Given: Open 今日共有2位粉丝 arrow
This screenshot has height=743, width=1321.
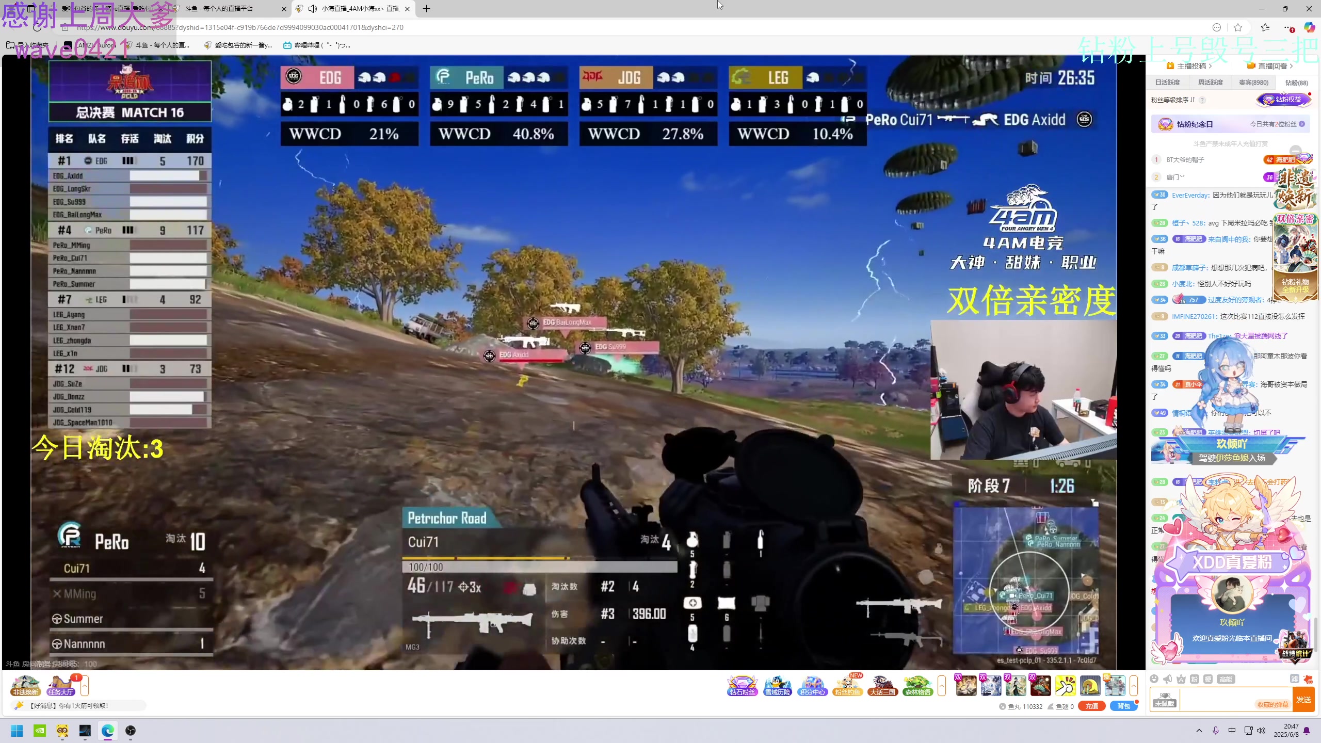Looking at the screenshot, I should [1302, 124].
